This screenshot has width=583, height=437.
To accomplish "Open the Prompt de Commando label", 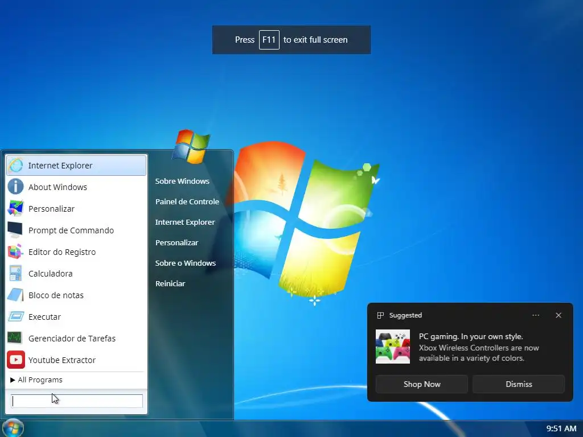I will [71, 230].
